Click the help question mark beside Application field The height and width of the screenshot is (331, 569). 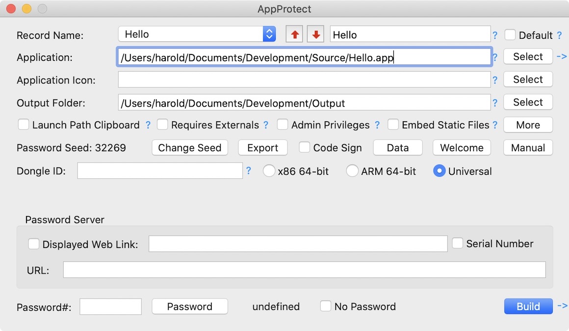(x=495, y=57)
